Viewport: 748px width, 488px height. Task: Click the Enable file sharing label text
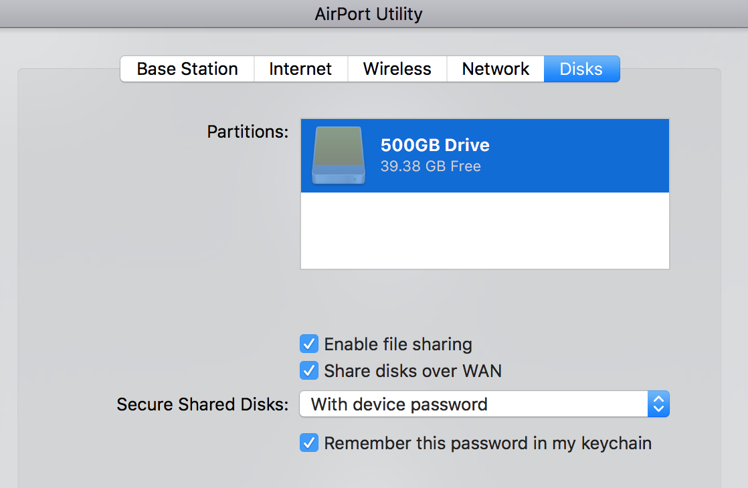tap(397, 344)
